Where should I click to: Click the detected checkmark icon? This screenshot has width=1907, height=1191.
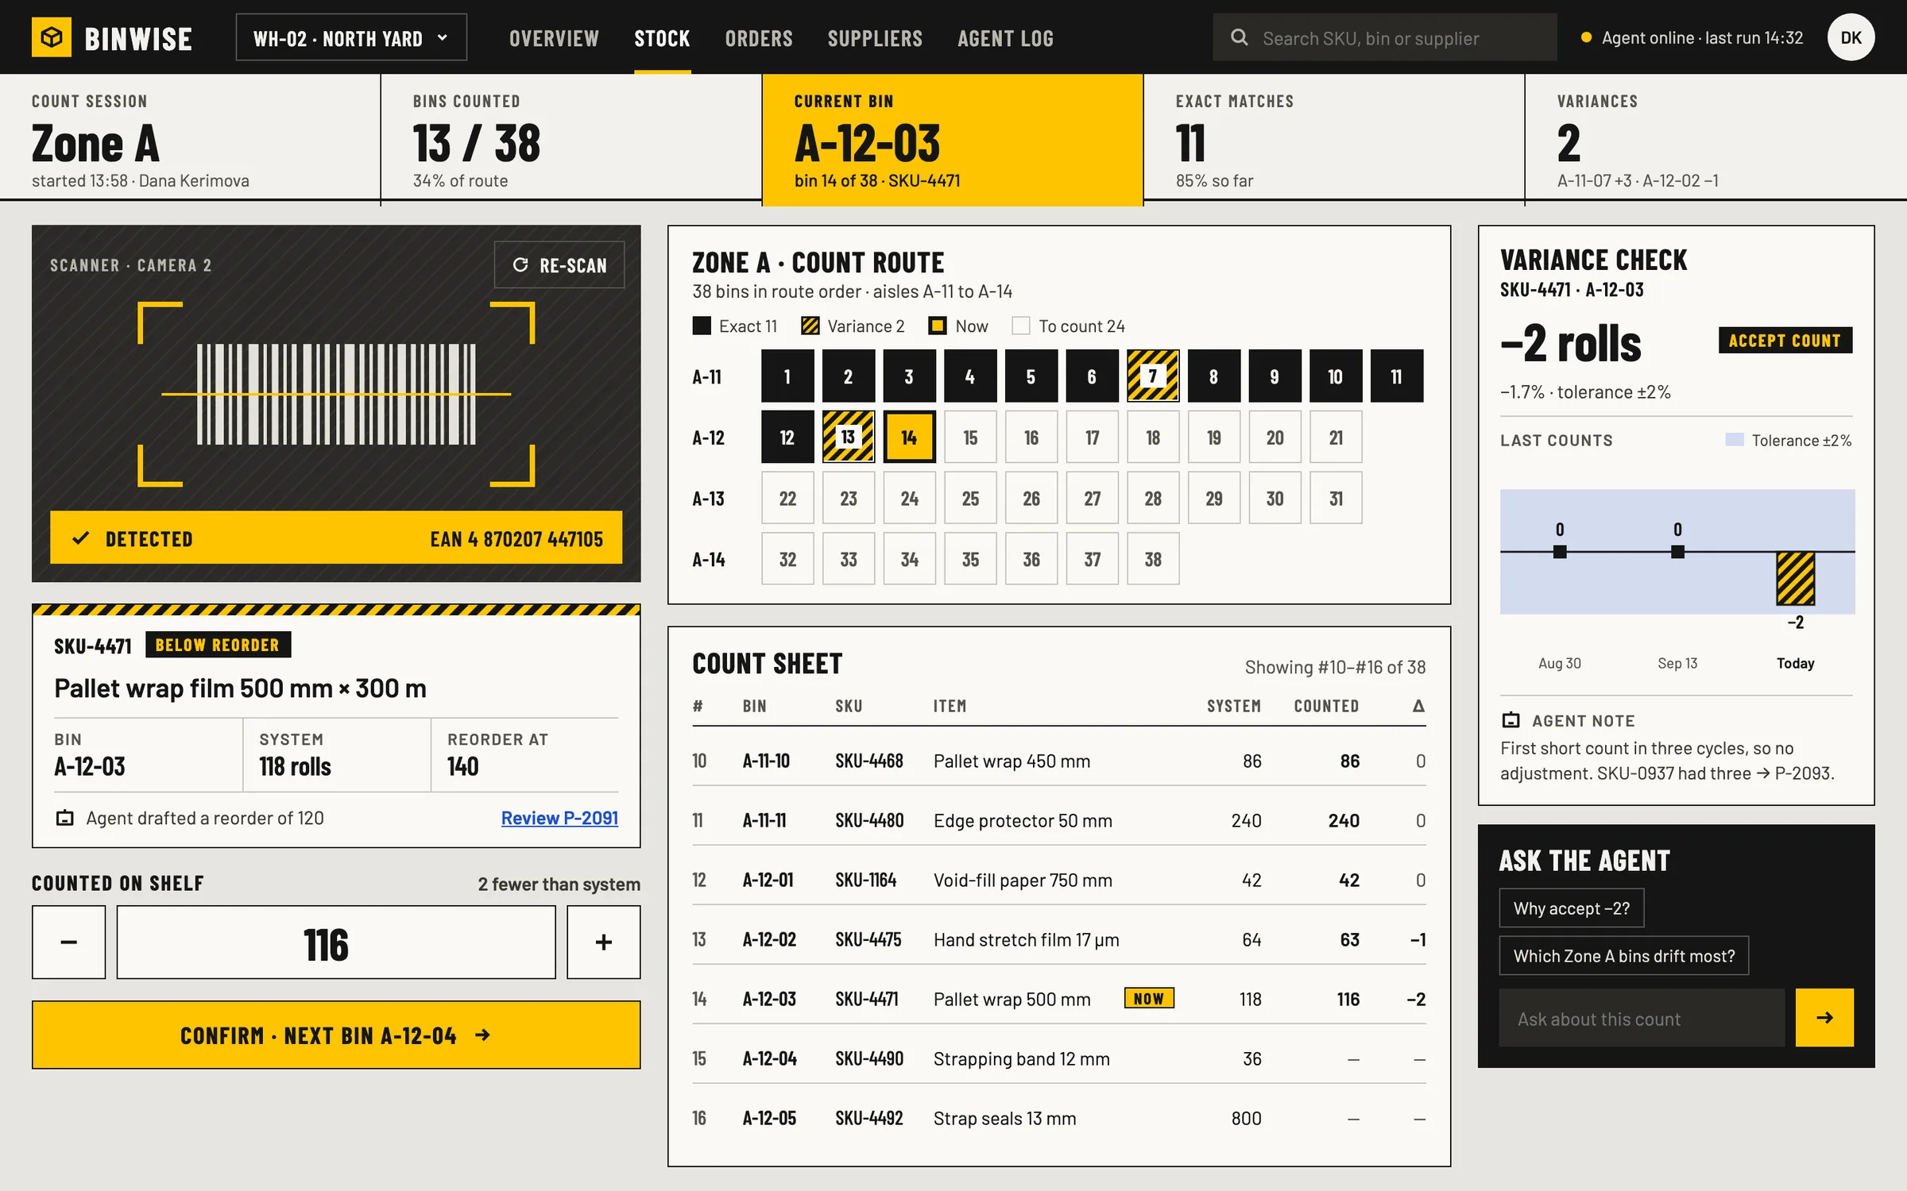click(x=80, y=538)
